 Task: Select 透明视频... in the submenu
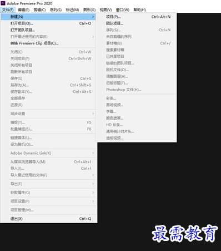tap(136, 138)
